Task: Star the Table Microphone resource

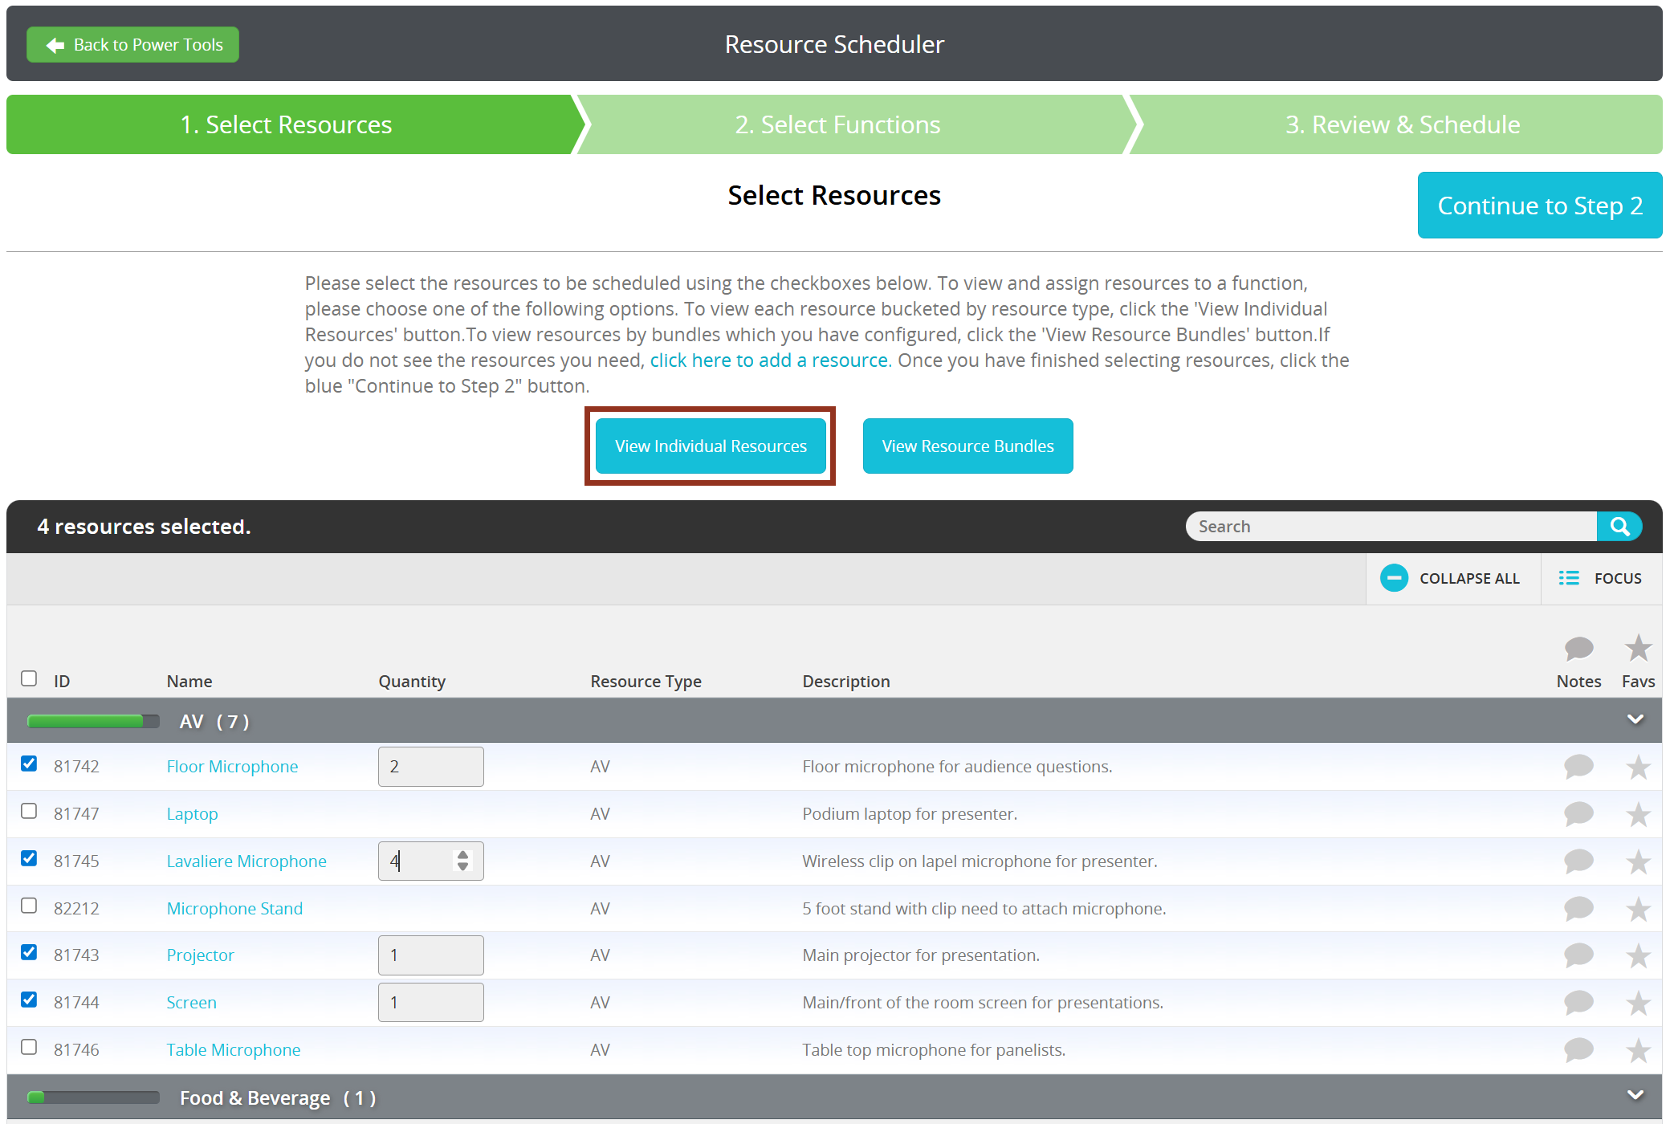Action: [1638, 1050]
